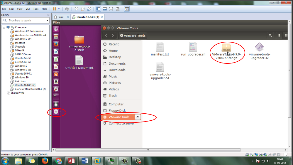The height and width of the screenshot is (165, 293).
Task: Launch Firefox from Ubuntu launcher
Action: pyautogui.click(x=56, y=44)
